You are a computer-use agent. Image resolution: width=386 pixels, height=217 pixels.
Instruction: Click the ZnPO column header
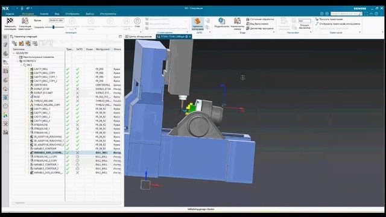pyautogui.click(x=79, y=49)
